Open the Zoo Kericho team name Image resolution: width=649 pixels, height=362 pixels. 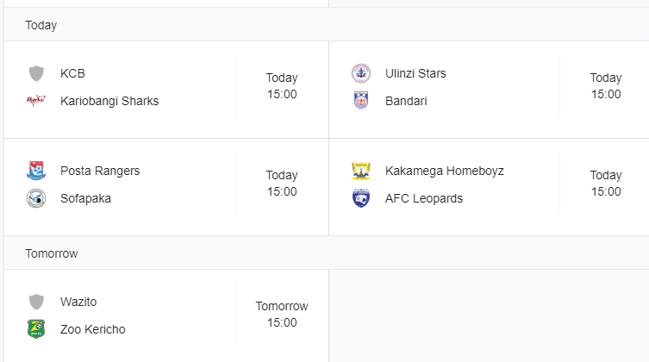click(93, 329)
